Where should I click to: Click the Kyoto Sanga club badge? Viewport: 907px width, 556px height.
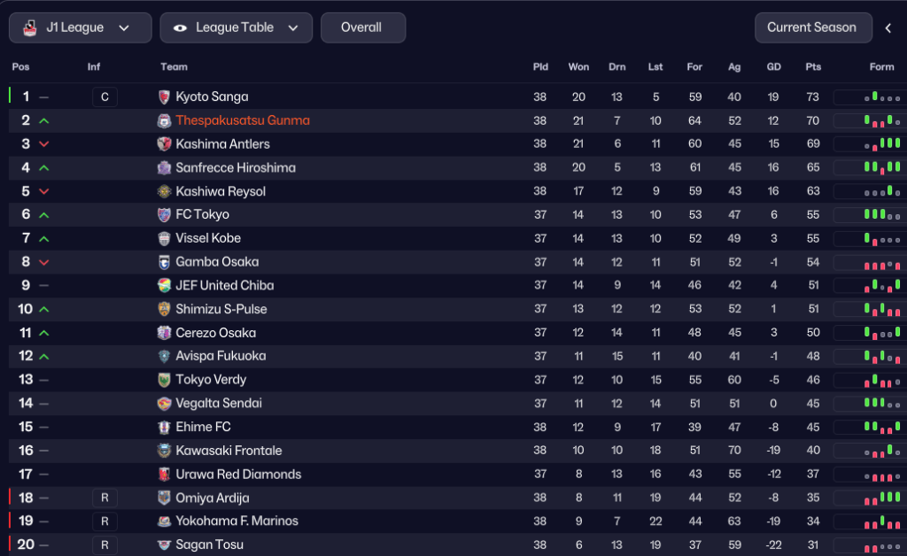[164, 97]
